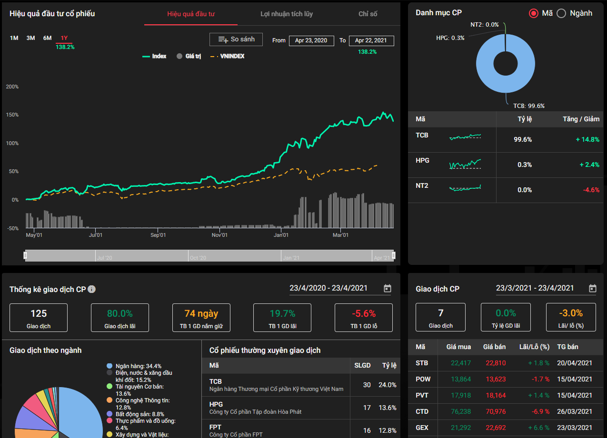607x438 pixels.
Task: Open the Lợi nhuận tích lũy tab
Action: (x=287, y=14)
